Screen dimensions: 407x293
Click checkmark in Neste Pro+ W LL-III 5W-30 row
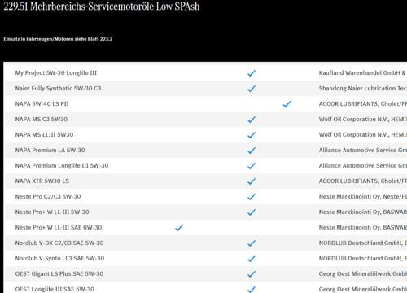click(x=252, y=212)
